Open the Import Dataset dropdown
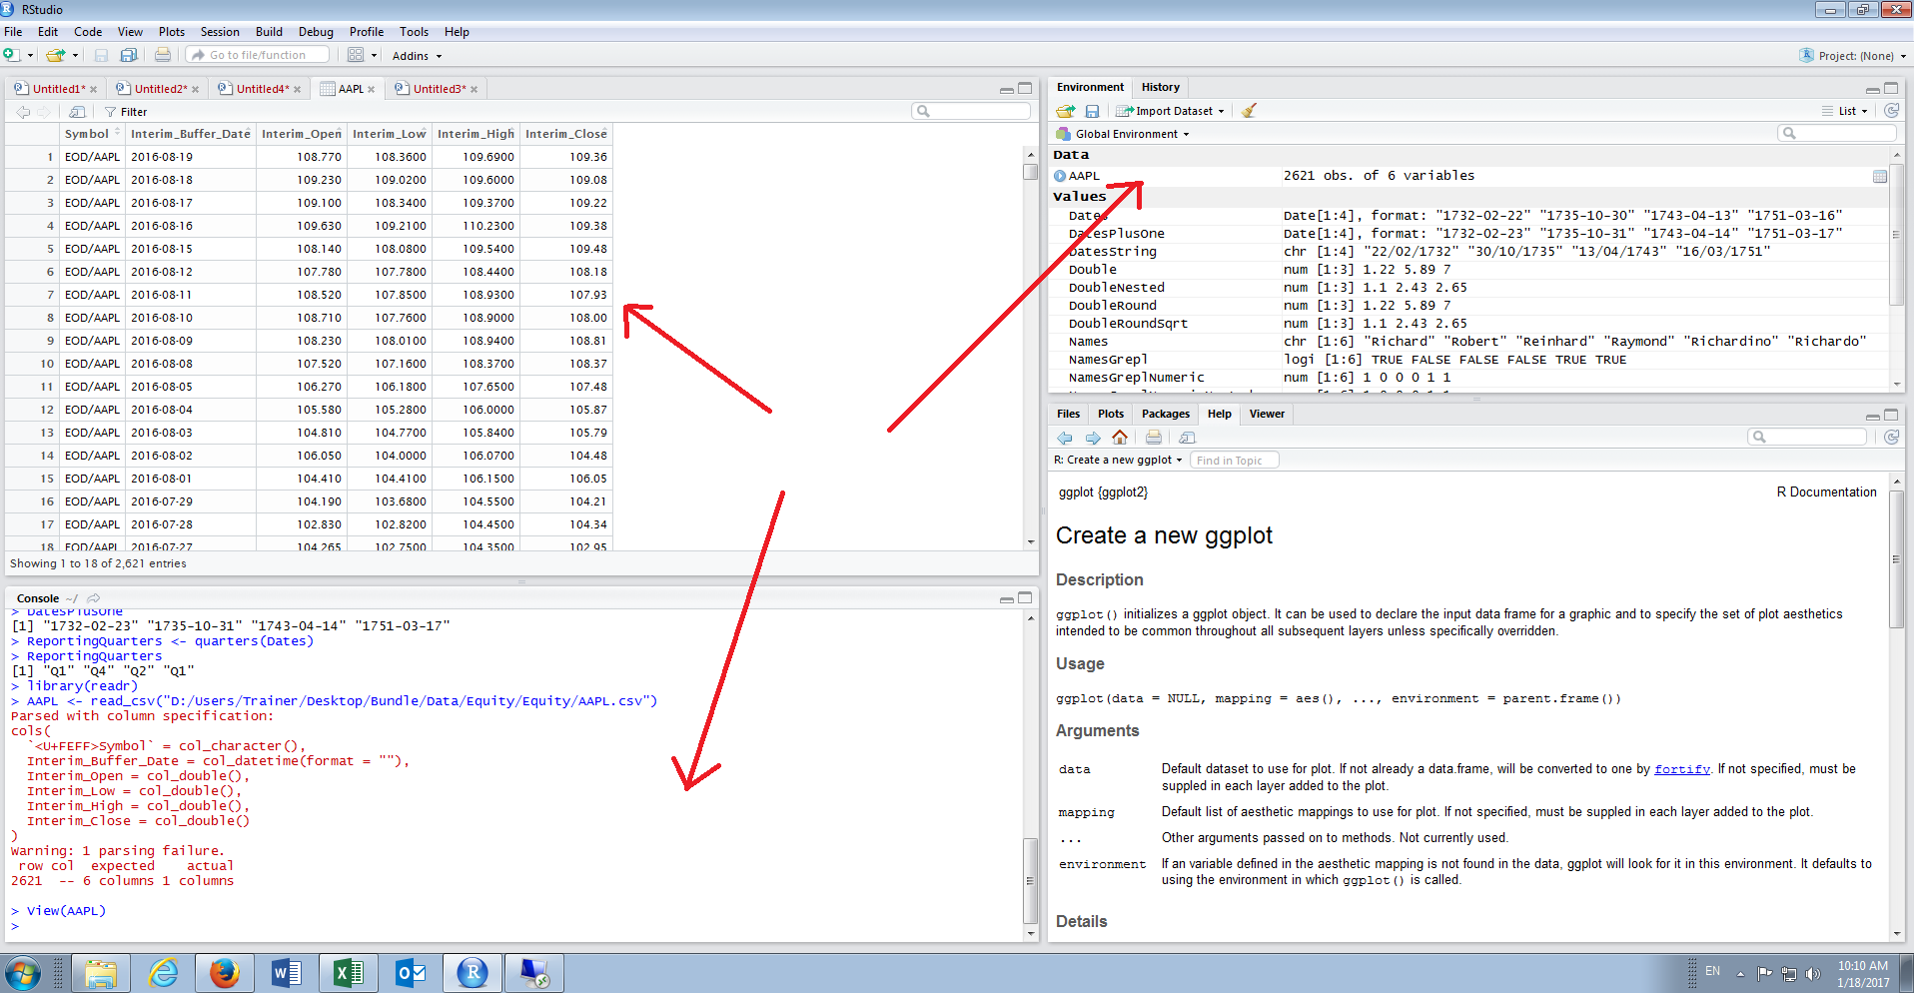This screenshot has width=1914, height=993. point(1171,111)
